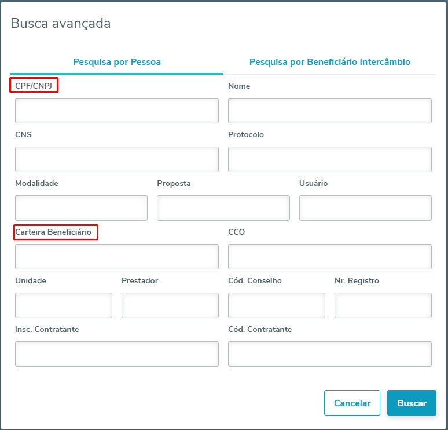Viewport: 448px width, 430px height.
Task: Select the CNS input box
Action: click(117, 159)
